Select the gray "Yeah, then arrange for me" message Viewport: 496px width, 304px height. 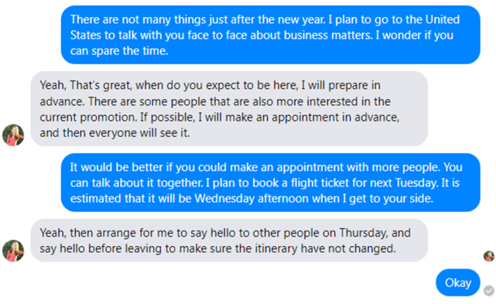229,241
